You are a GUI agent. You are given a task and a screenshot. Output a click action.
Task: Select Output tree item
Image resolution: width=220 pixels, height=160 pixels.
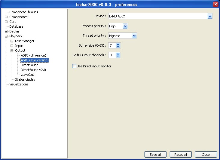20,51
